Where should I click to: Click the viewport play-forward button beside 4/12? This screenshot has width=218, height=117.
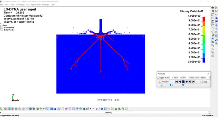pos(106,100)
